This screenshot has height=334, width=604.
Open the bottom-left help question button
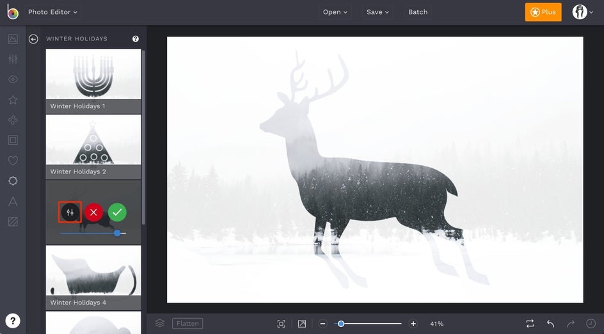(x=13, y=321)
